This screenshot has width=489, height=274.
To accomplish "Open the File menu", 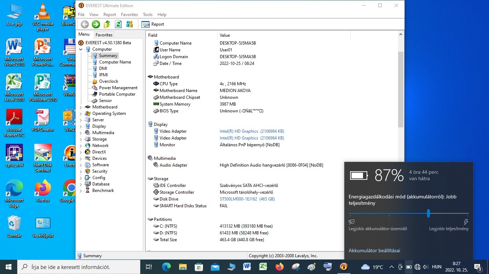I will (81, 15).
